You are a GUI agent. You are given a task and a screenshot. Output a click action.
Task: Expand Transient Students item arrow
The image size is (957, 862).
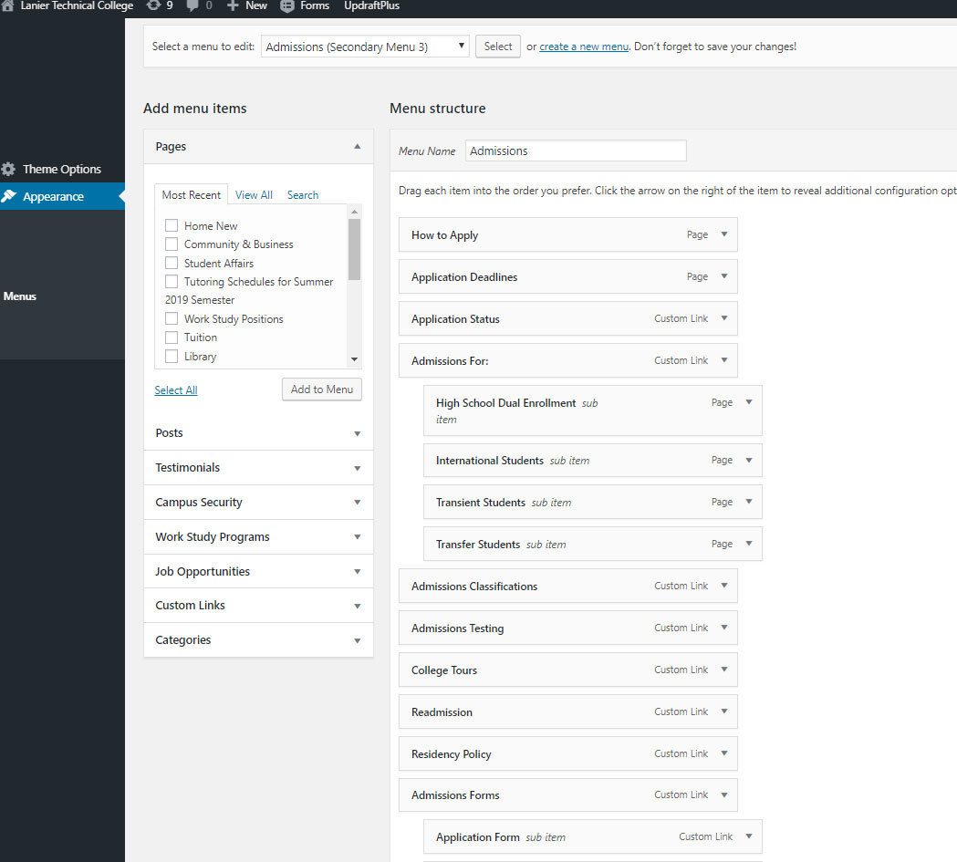click(749, 502)
